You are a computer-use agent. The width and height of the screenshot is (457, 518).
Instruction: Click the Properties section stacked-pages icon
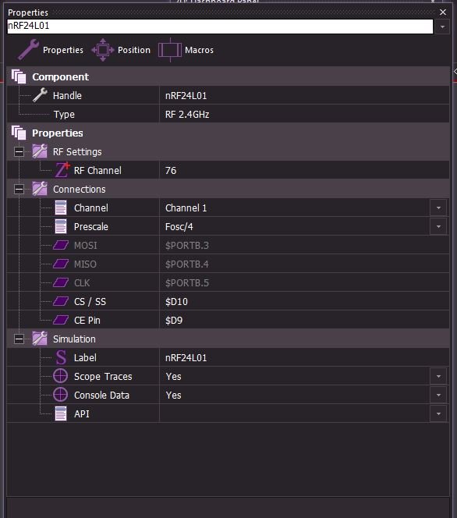pos(19,133)
